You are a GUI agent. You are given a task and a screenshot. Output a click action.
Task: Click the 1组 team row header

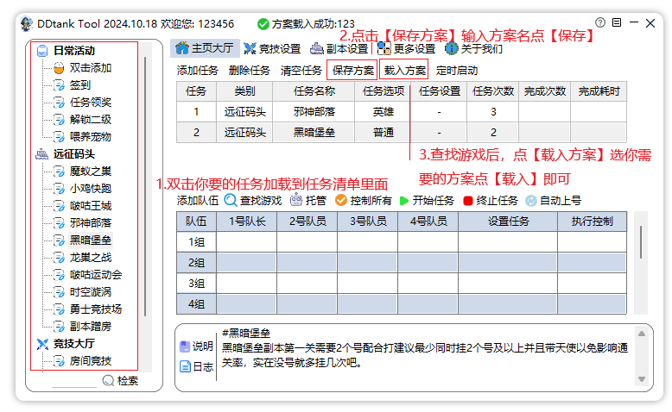[196, 242]
